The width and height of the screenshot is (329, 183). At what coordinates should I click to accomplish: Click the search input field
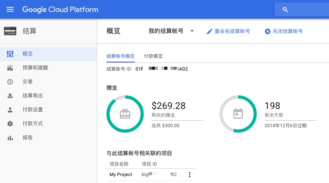pos(302,9)
